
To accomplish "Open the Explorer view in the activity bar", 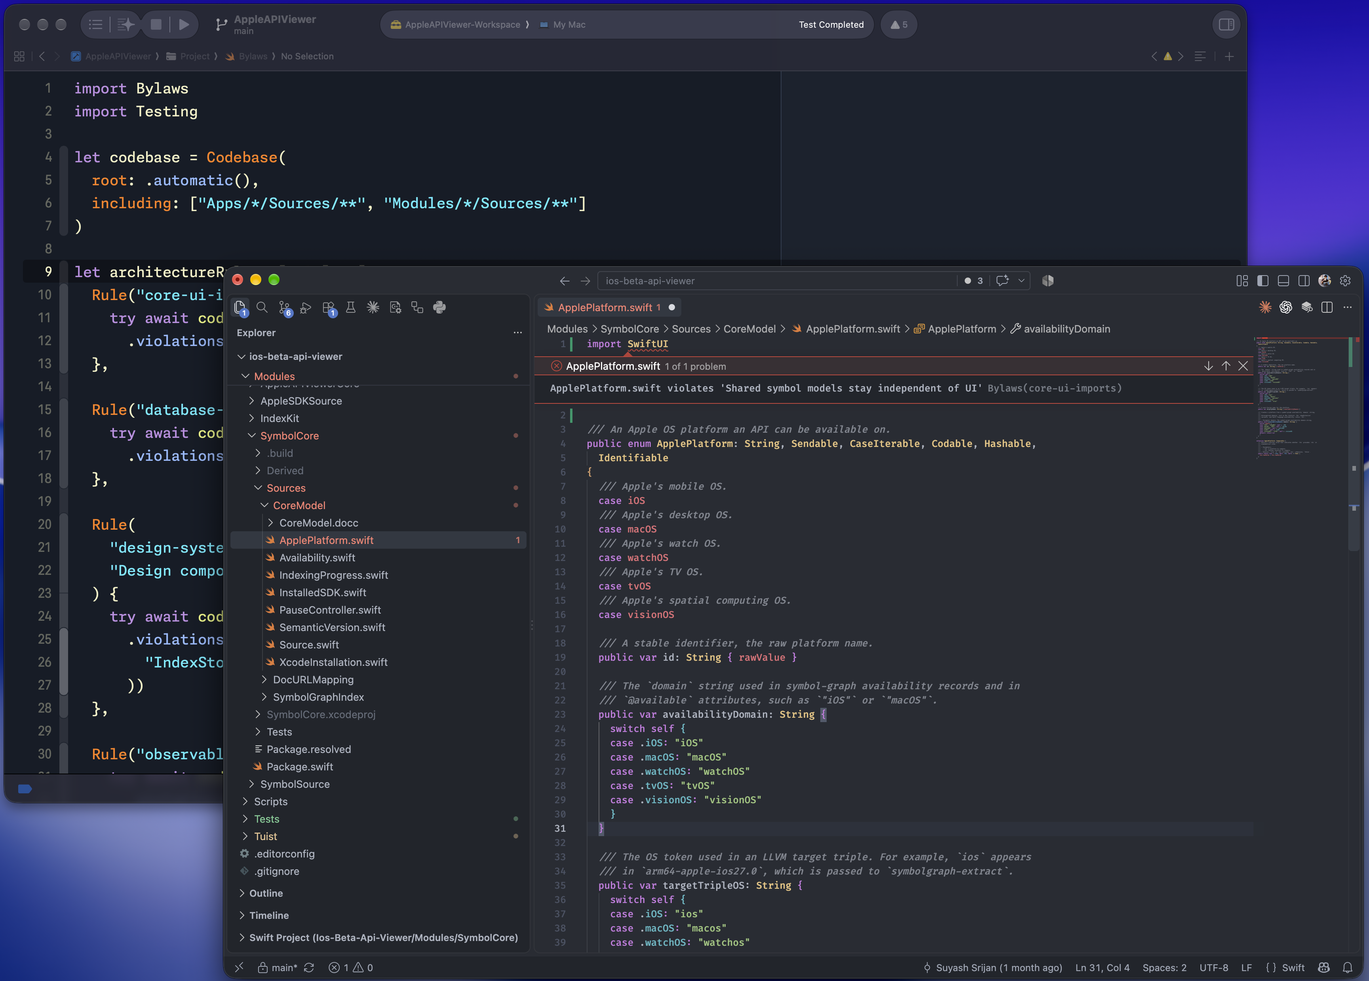I will (x=240, y=307).
